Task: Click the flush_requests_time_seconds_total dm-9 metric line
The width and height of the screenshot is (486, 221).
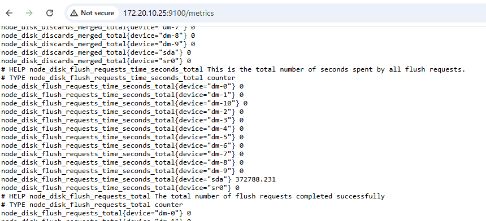Action: (122, 171)
